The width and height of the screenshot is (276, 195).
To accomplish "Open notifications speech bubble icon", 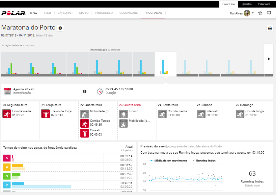I will [269, 13].
